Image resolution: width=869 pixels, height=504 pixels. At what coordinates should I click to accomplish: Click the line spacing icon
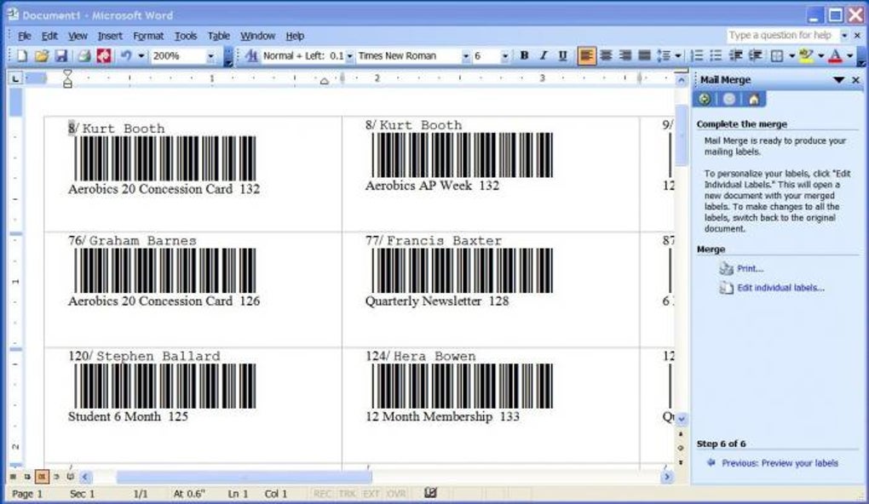point(663,55)
